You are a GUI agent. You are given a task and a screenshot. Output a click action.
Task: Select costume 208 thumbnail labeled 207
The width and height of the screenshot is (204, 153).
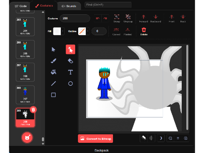coord(25,95)
